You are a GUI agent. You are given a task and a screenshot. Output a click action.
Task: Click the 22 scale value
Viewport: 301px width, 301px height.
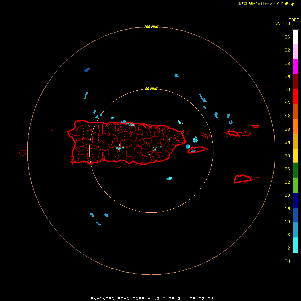[287, 182]
